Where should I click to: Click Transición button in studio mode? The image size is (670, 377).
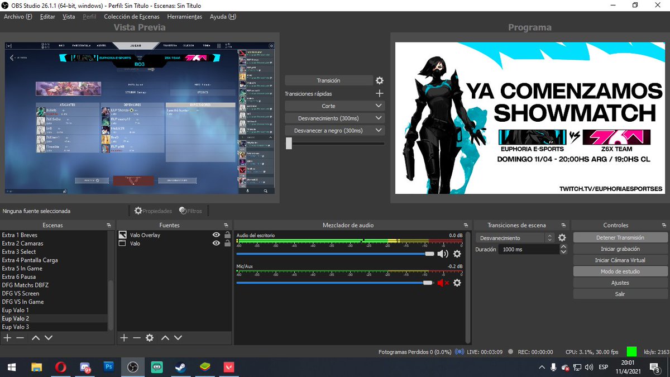point(328,80)
